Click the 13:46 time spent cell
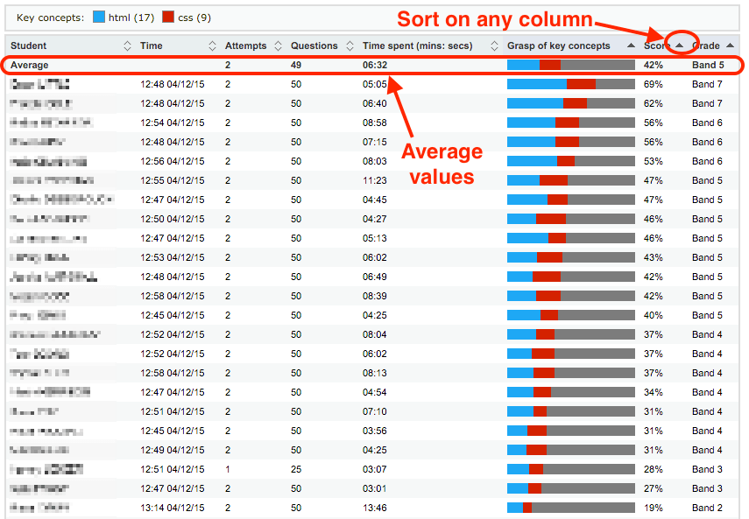749x519 pixels. click(375, 508)
